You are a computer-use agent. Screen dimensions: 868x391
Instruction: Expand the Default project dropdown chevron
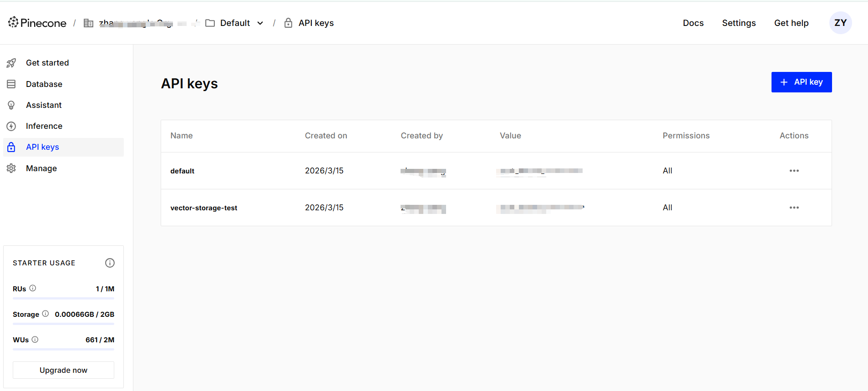(x=260, y=23)
